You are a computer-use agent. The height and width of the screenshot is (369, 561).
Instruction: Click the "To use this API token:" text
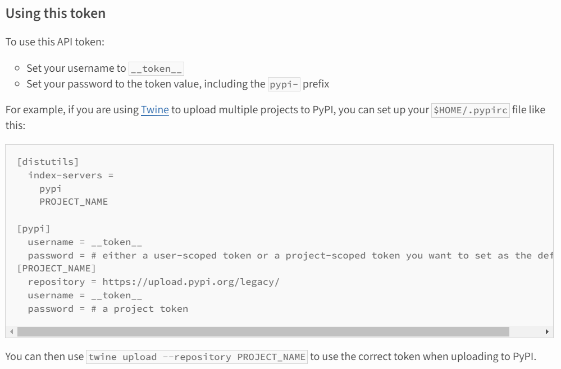55,42
